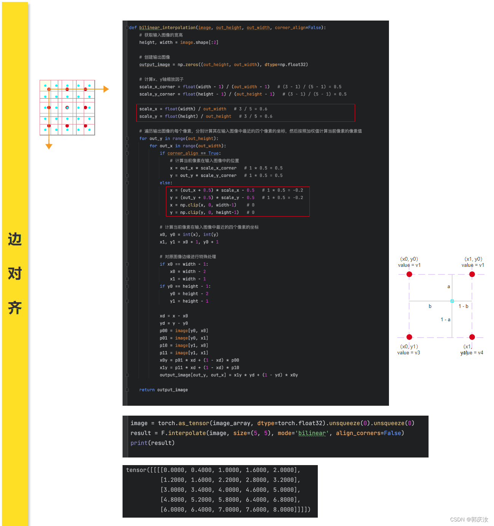Viewport: 494px width, 526px height.
Task: Fold the 'if x0 == width - 1' block
Action: tap(127, 264)
